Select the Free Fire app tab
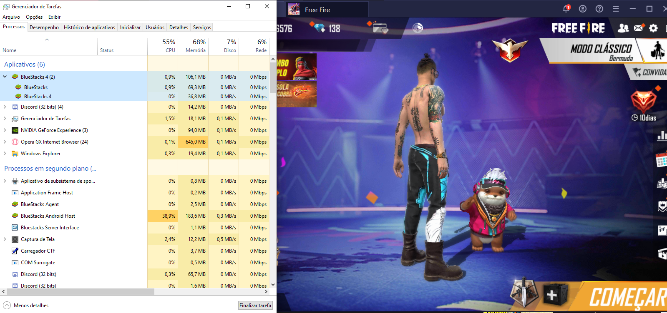This screenshot has height=313, width=667. (x=327, y=9)
